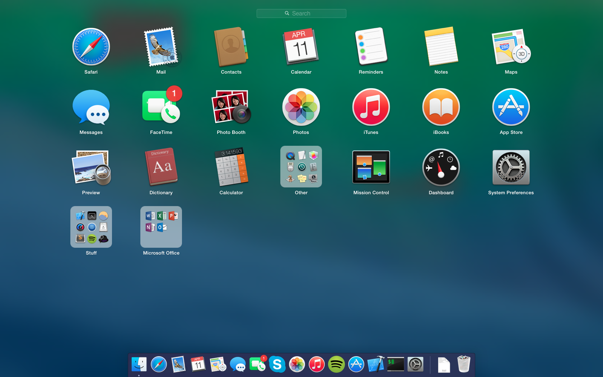Open Photos from the Dock
Image resolution: width=603 pixels, height=377 pixels.
297,364
